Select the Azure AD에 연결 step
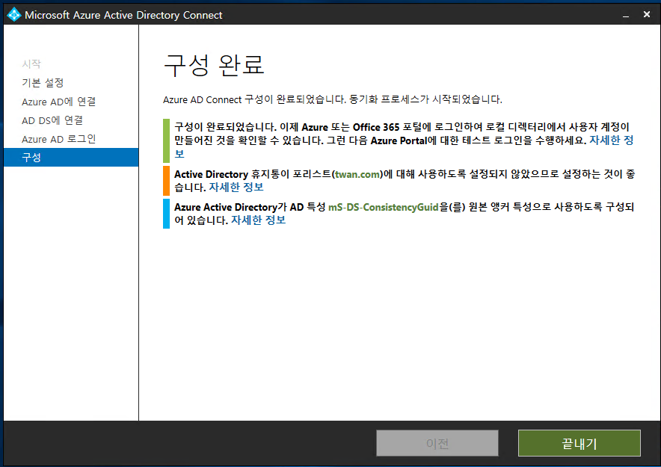The height and width of the screenshot is (467, 661). point(59,102)
